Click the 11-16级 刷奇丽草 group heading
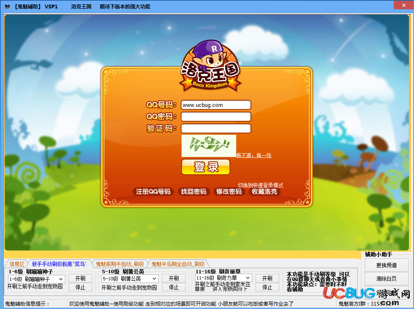 (218, 272)
